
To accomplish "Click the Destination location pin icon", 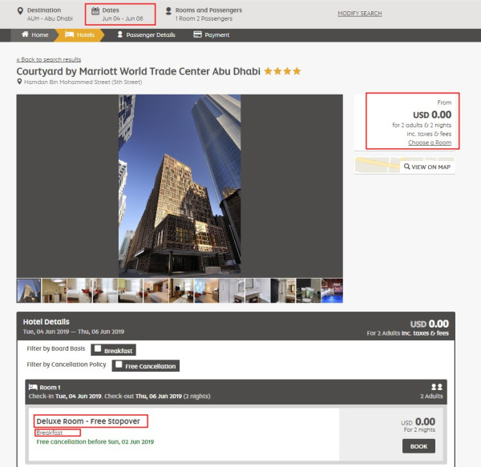I will coord(20,10).
